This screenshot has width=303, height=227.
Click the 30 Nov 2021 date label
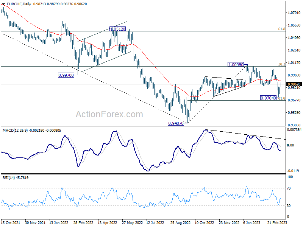pyautogui.click(x=35, y=223)
